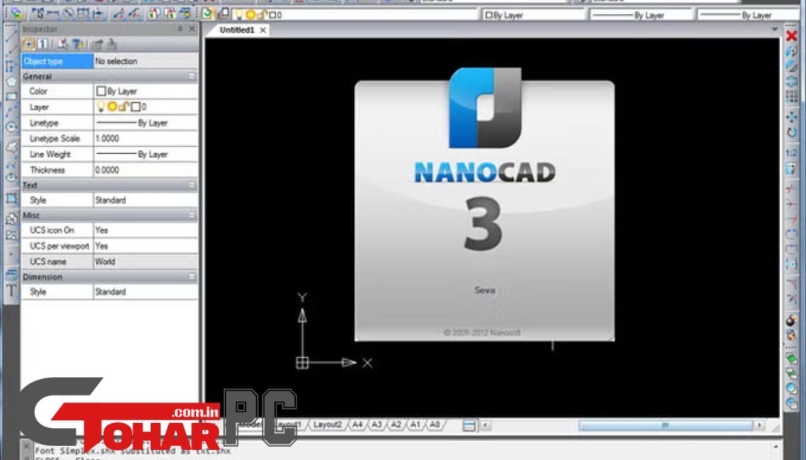Close the command line panel

(26, 445)
